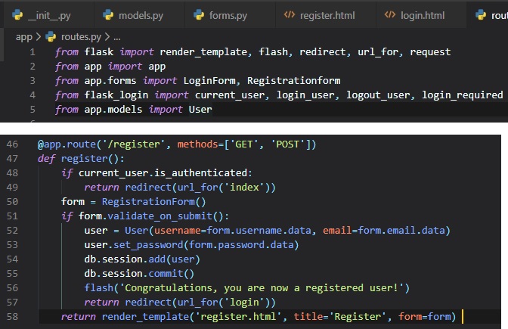
Task: Click the Python icon on forms.py tab
Action: pos(199,14)
